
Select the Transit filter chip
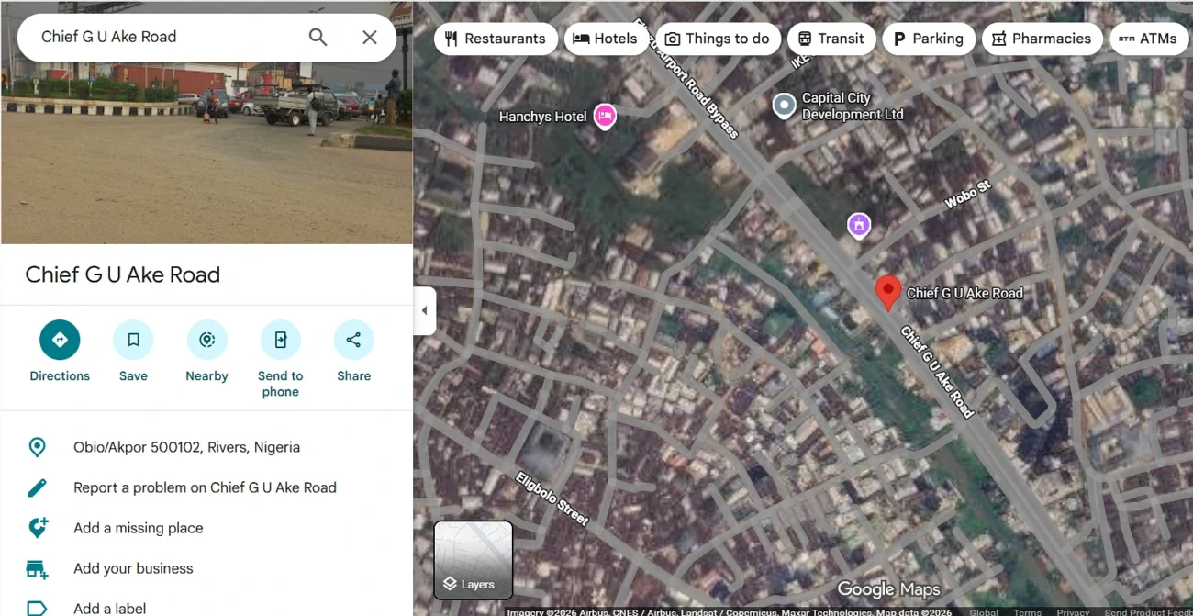click(831, 39)
